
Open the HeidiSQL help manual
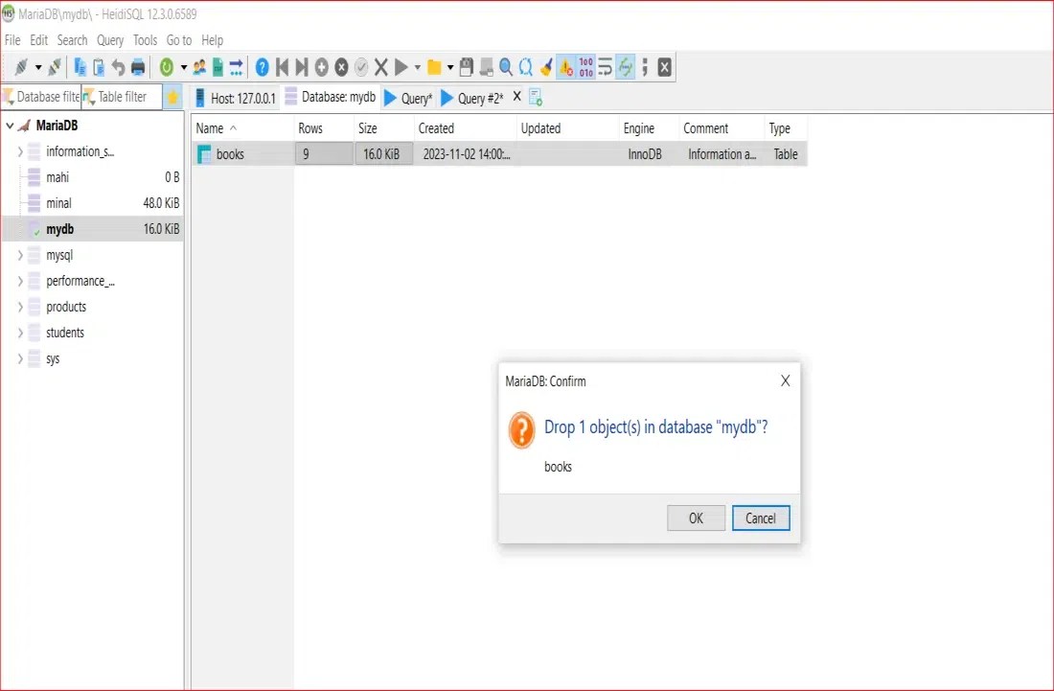(x=263, y=66)
